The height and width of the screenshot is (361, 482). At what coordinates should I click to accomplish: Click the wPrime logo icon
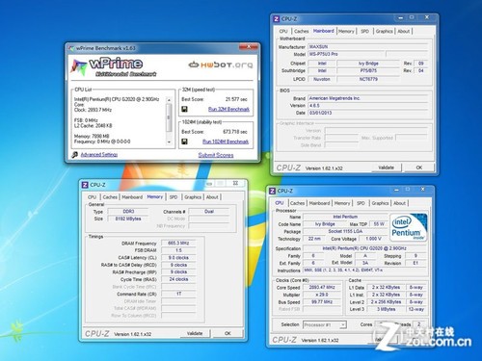pyautogui.click(x=79, y=66)
